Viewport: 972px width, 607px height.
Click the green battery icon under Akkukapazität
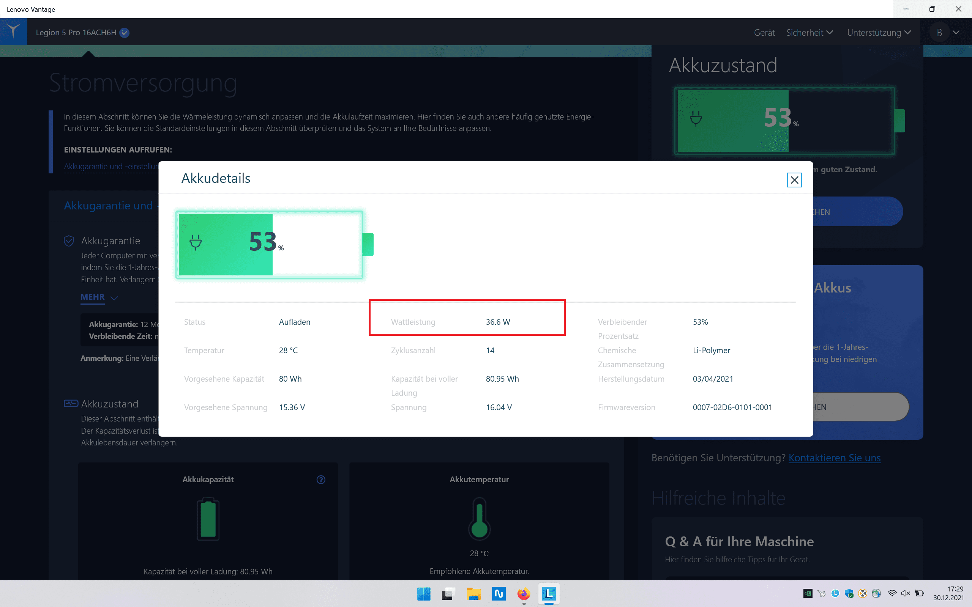click(x=208, y=519)
